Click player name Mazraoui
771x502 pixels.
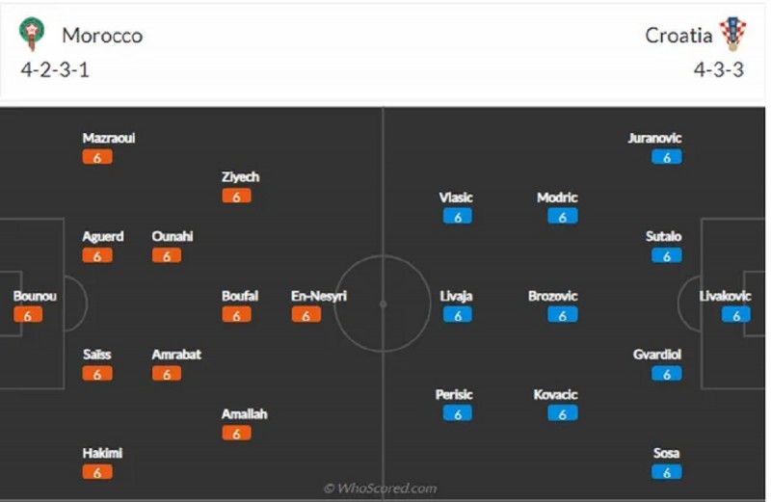[109, 138]
